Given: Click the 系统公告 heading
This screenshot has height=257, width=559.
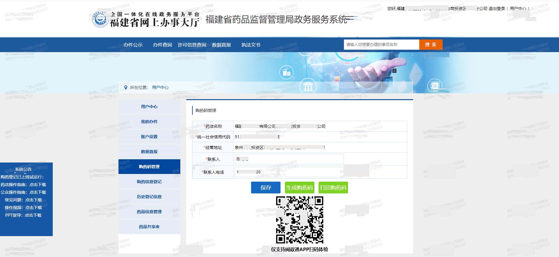Looking at the screenshot, I should click(23, 169).
